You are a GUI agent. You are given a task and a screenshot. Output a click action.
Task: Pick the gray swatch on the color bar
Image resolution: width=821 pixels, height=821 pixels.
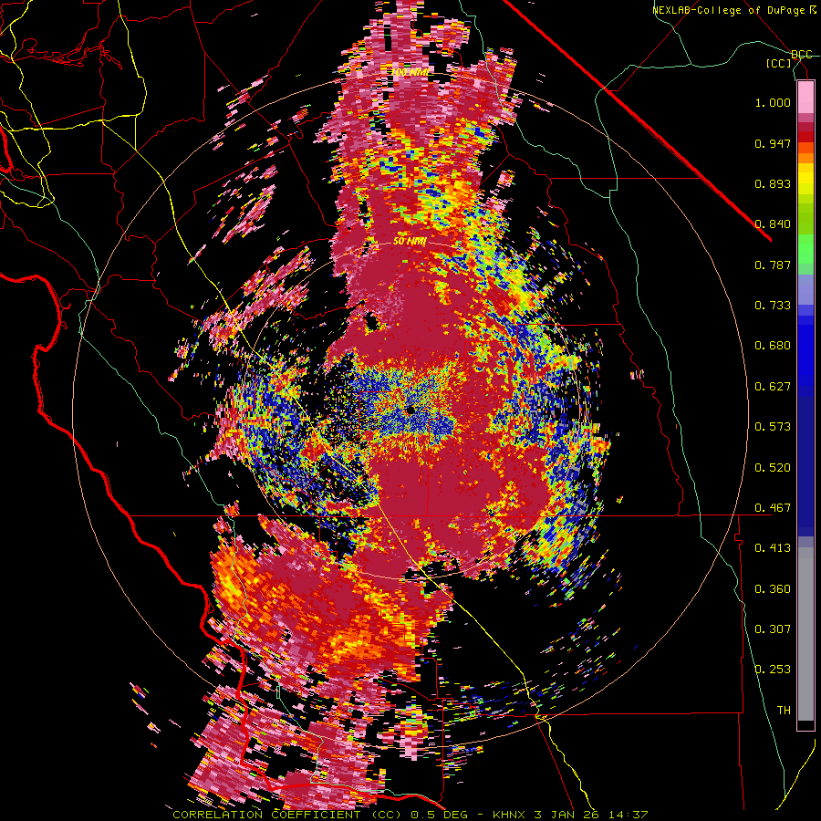pos(805,634)
